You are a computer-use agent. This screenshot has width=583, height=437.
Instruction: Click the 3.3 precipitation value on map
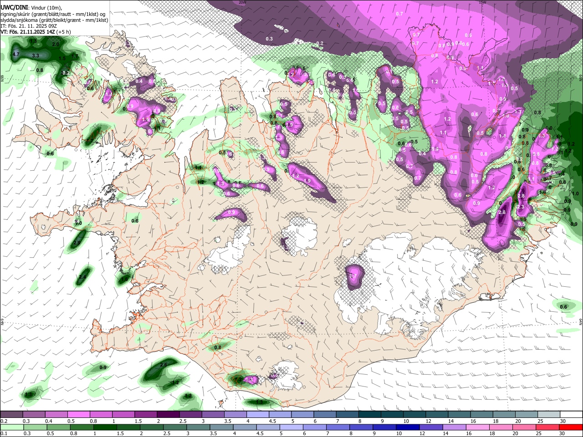pyautogui.click(x=36, y=55)
